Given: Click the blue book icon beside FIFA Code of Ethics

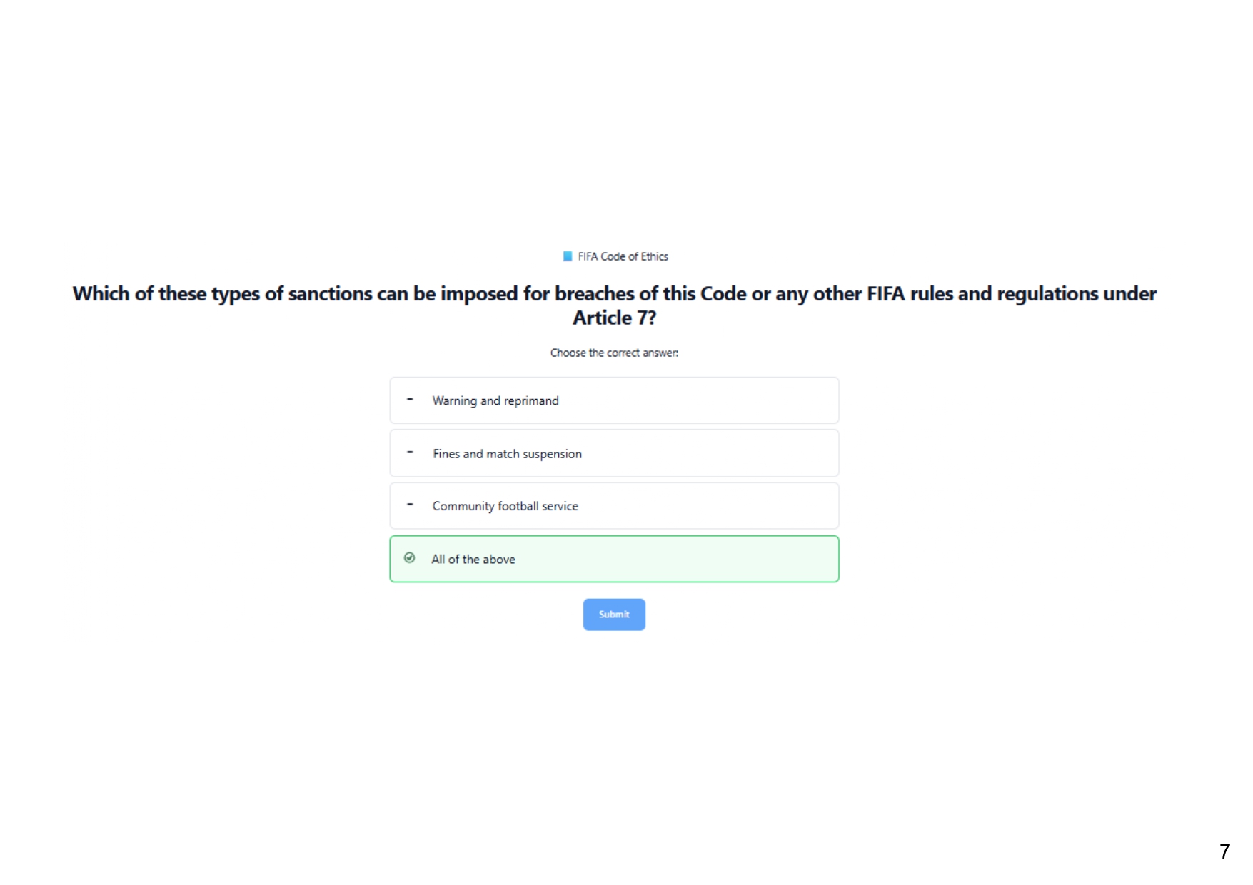Looking at the screenshot, I should (x=568, y=256).
